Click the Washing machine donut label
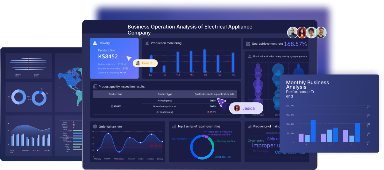 click(x=226, y=141)
